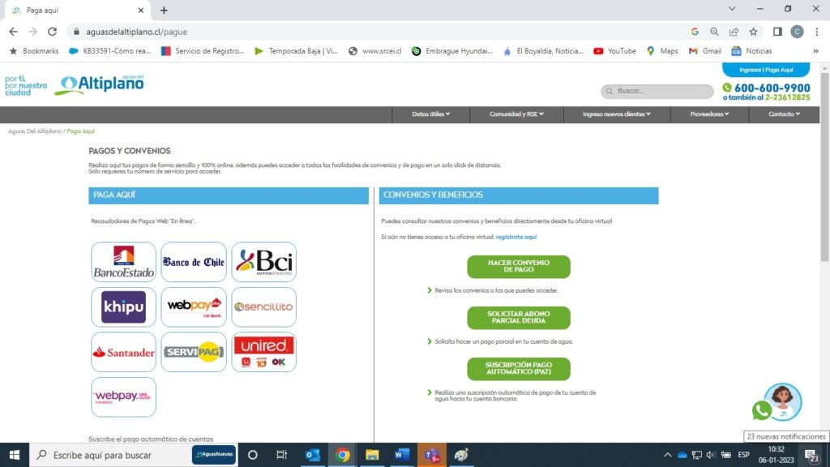Expand the Comunidad y RSE menu
Image resolution: width=830 pixels, height=467 pixels.
516,114
